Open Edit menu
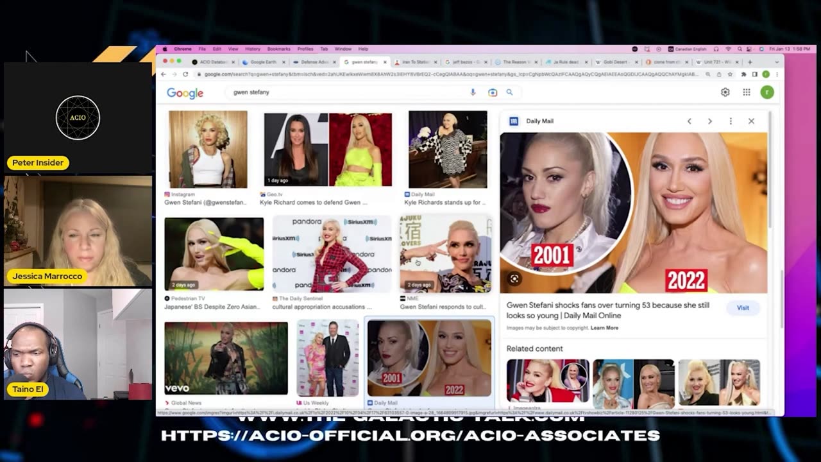Viewport: 821px width, 462px height. click(x=217, y=49)
